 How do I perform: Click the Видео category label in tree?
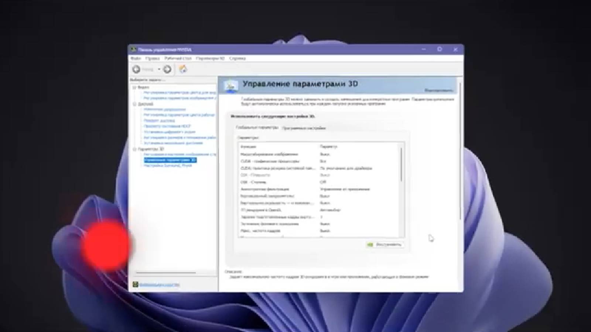click(143, 87)
